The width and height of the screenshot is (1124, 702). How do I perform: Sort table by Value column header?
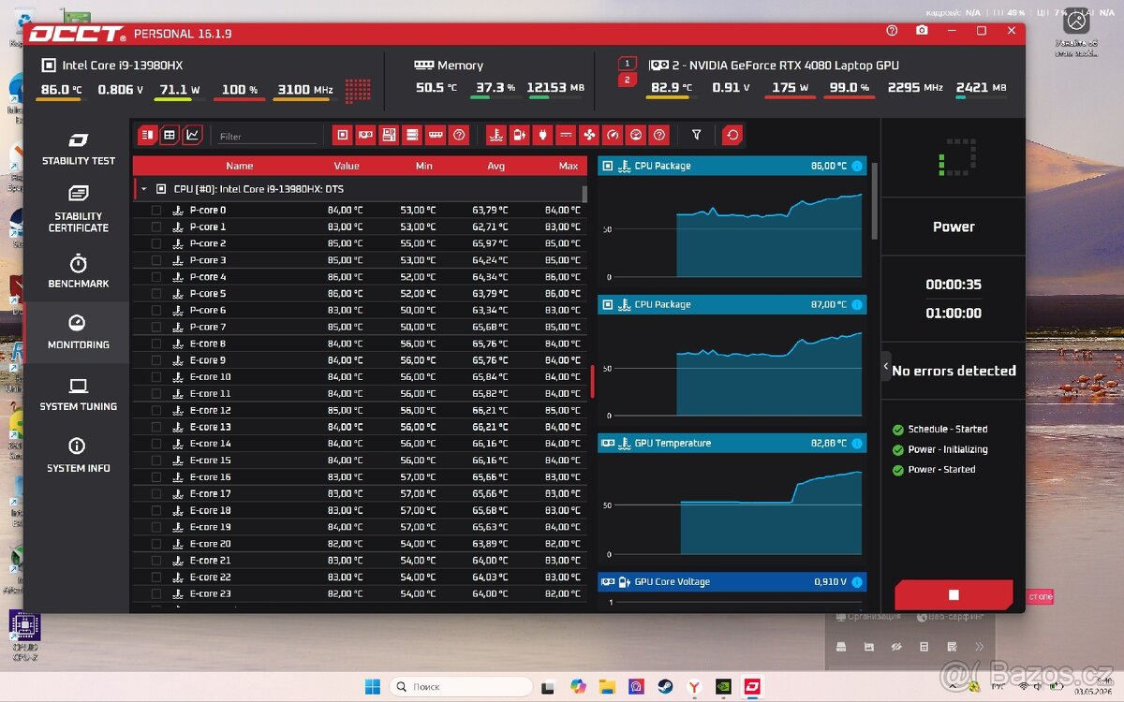point(347,166)
